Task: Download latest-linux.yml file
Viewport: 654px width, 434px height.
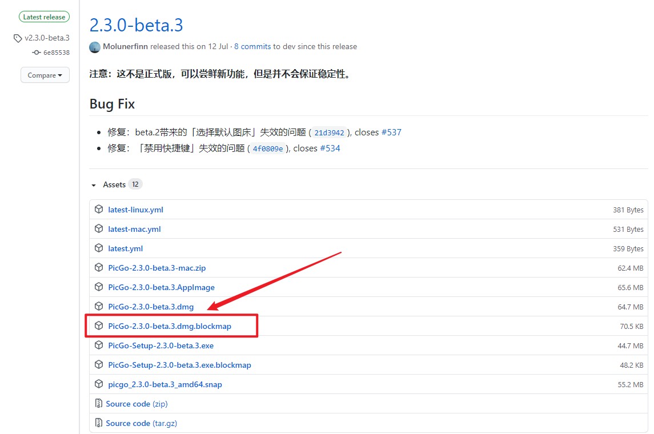Action: click(x=135, y=210)
